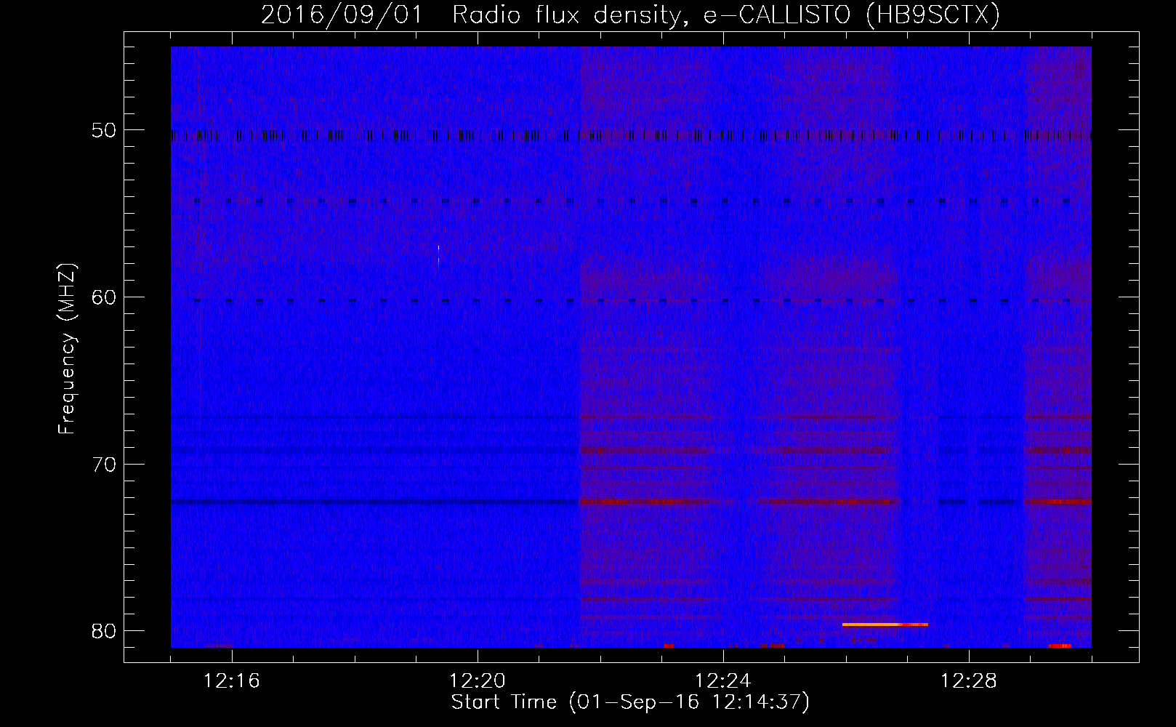Viewport: 1176px width, 727px height.
Task: Click the 'Start Time (01-Sep-16 12:14:37)' label
Action: (x=630, y=702)
